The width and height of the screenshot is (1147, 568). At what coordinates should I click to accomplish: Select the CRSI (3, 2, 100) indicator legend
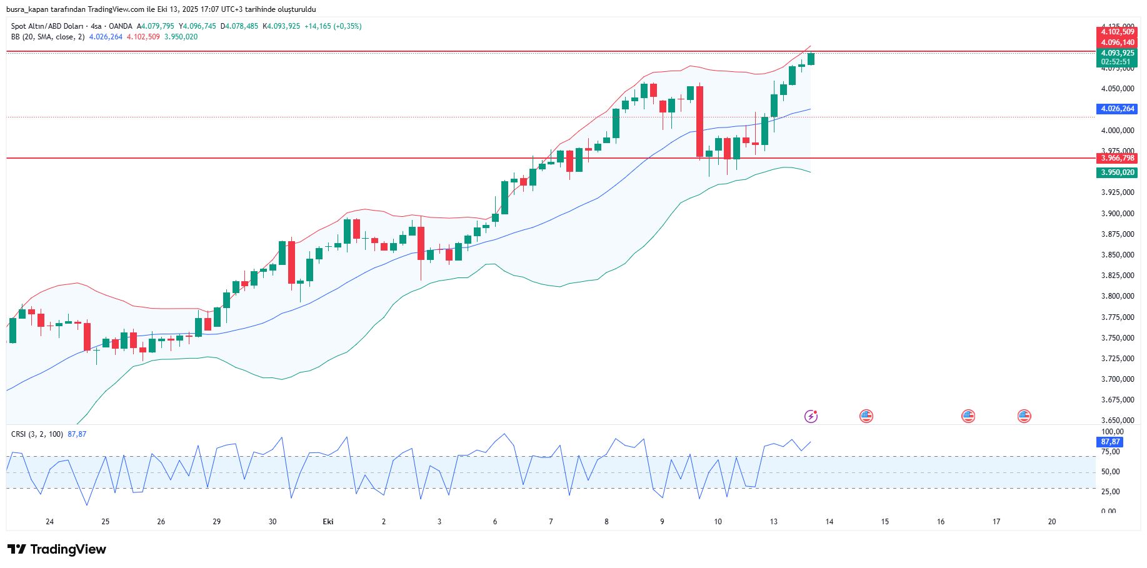[x=37, y=434]
